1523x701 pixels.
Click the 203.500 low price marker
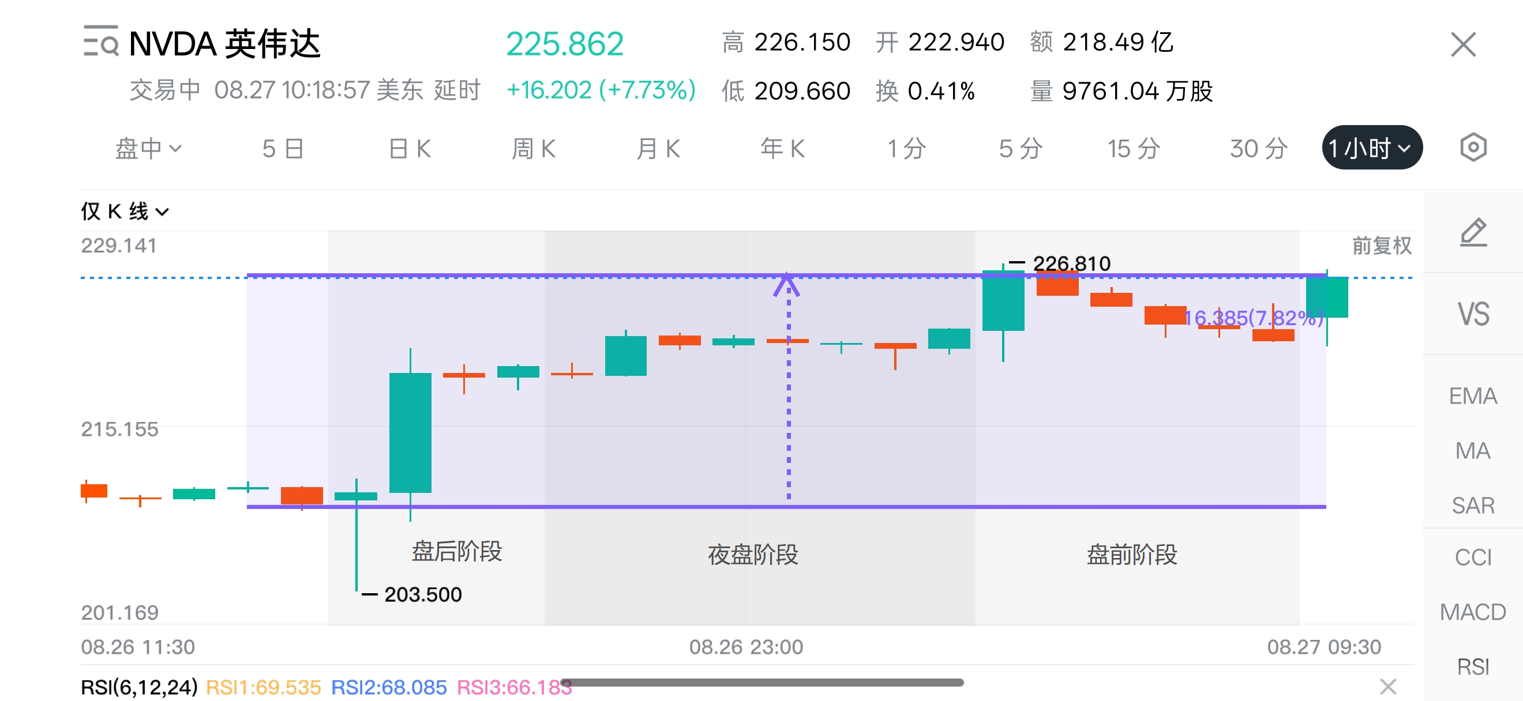point(423,594)
